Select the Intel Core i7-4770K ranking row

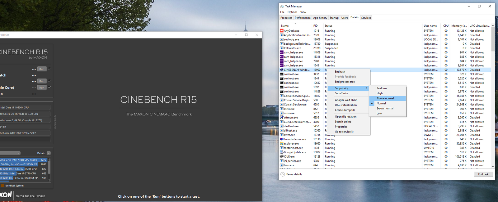tap(23, 169)
